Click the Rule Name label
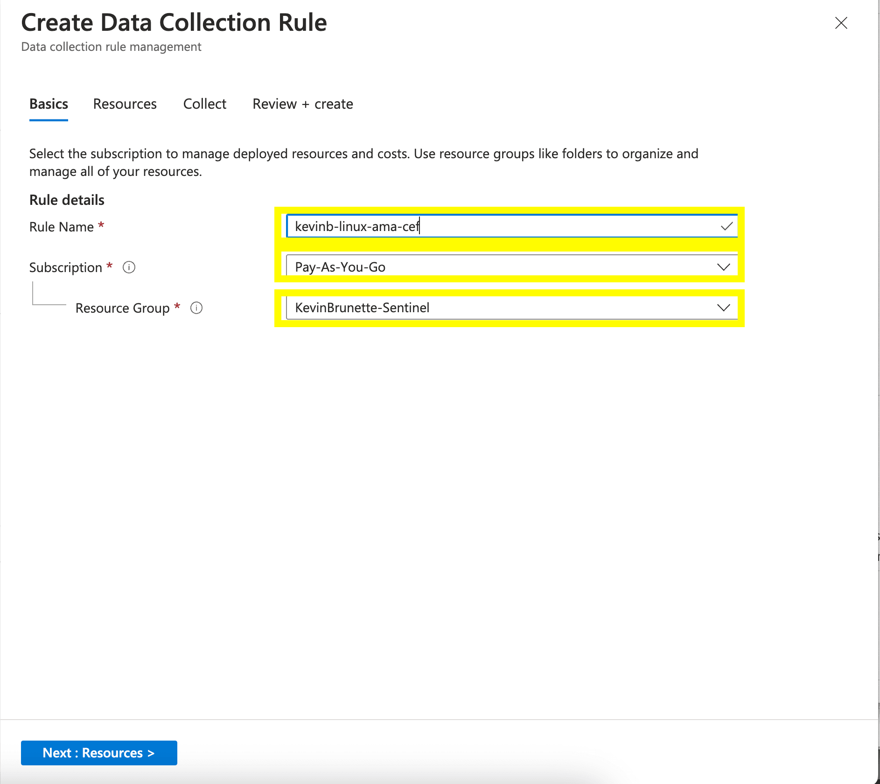The height and width of the screenshot is (784, 880). (61, 227)
